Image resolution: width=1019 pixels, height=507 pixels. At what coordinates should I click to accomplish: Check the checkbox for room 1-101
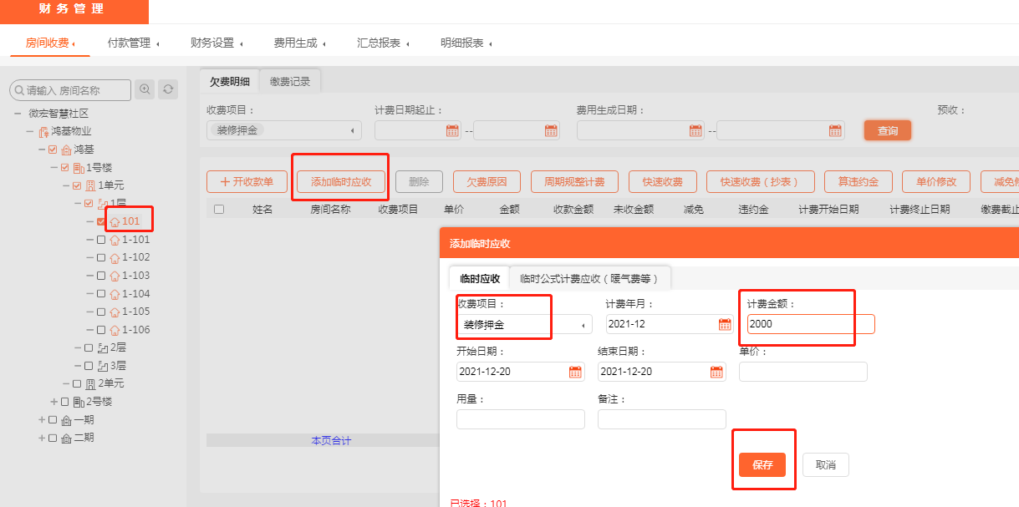point(101,240)
